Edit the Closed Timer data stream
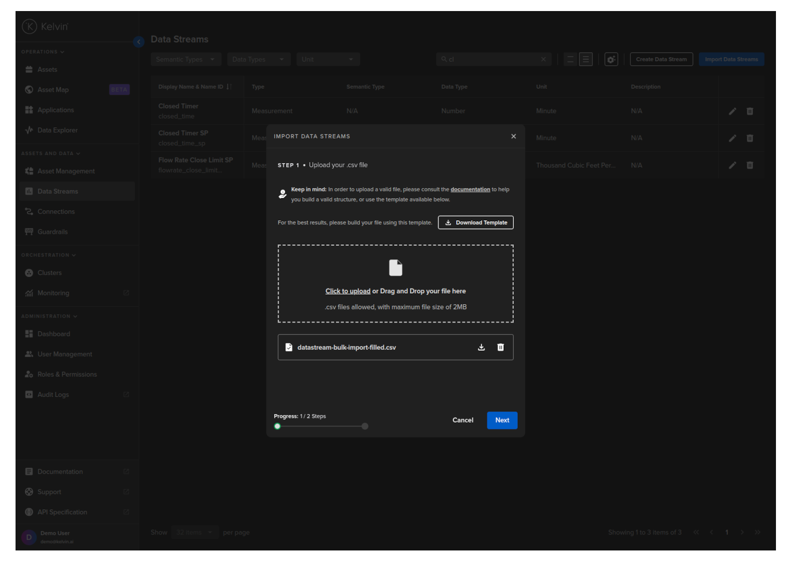The image size is (792, 562). pyautogui.click(x=732, y=111)
